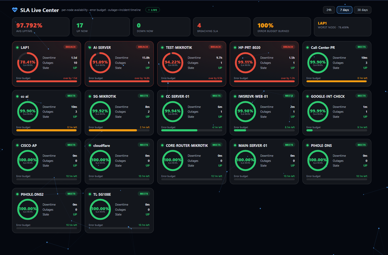Click the MEETS badge on cc-ai card
388x255 pixels.
pyautogui.click(x=71, y=96)
